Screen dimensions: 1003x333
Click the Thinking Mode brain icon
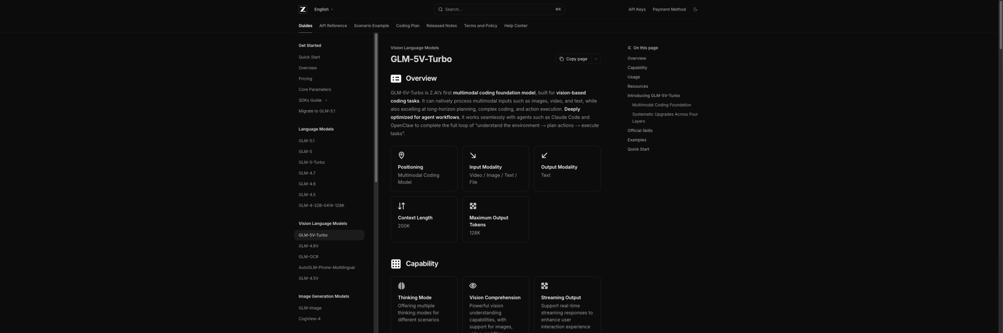coord(401,286)
